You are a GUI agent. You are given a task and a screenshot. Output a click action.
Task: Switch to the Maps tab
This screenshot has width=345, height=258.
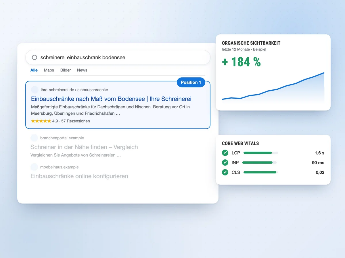coord(49,70)
